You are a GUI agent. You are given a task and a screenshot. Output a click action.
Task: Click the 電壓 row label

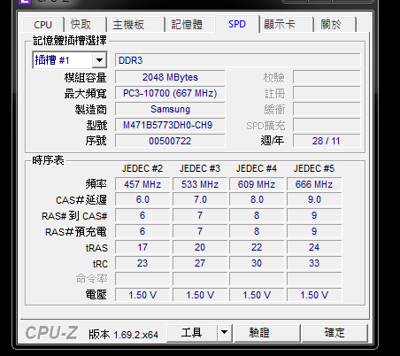96,295
